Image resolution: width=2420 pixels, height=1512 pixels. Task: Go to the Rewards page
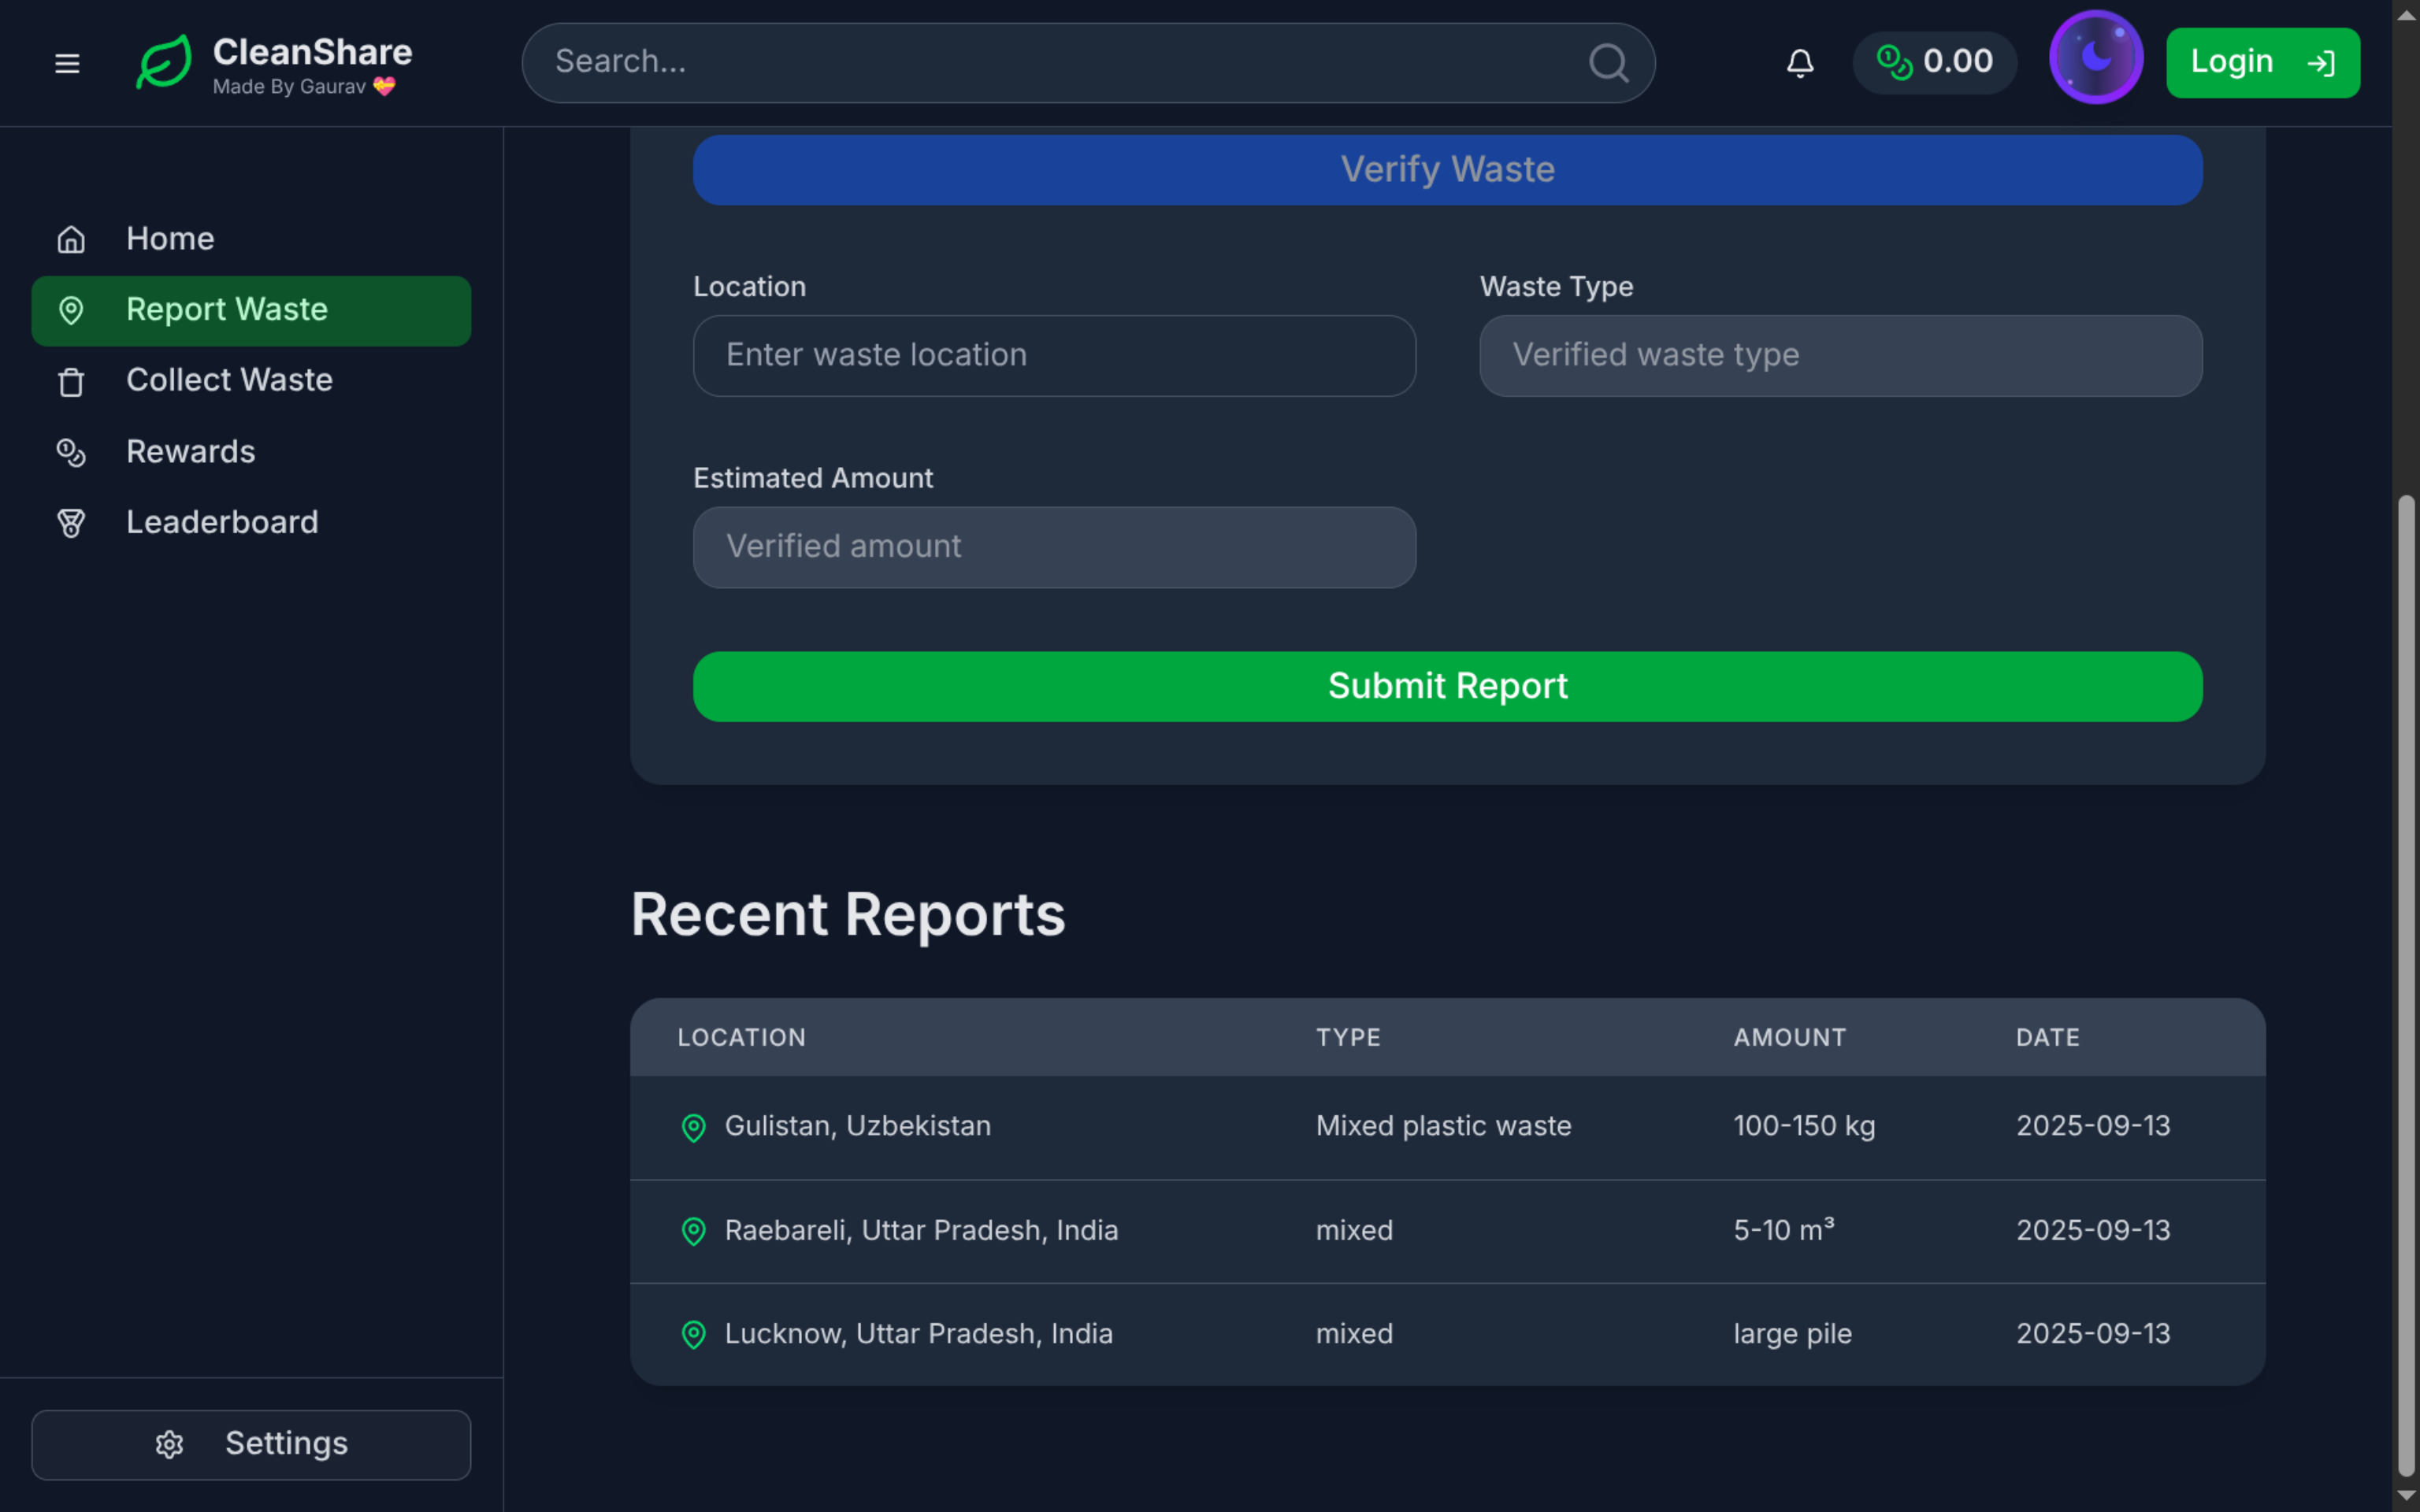pyautogui.click(x=190, y=452)
